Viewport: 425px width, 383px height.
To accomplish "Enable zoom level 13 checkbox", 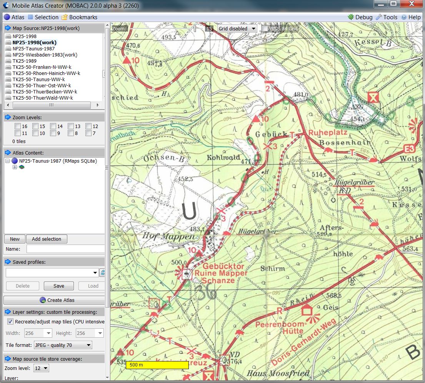I will click(x=71, y=126).
